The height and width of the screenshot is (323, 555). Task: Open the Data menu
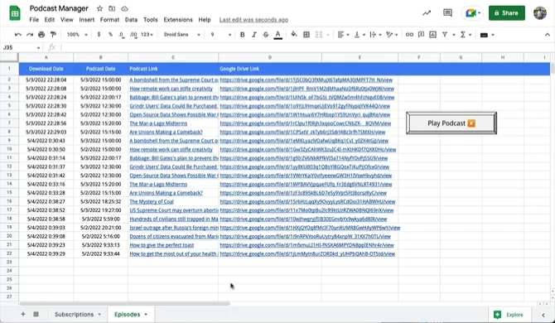tap(131, 20)
